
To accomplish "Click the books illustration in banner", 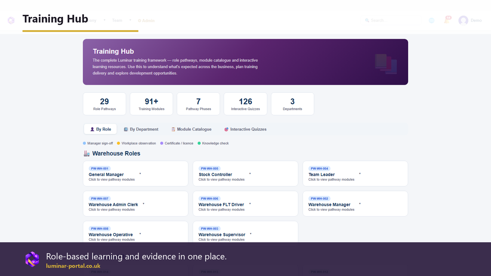I will coord(386,64).
